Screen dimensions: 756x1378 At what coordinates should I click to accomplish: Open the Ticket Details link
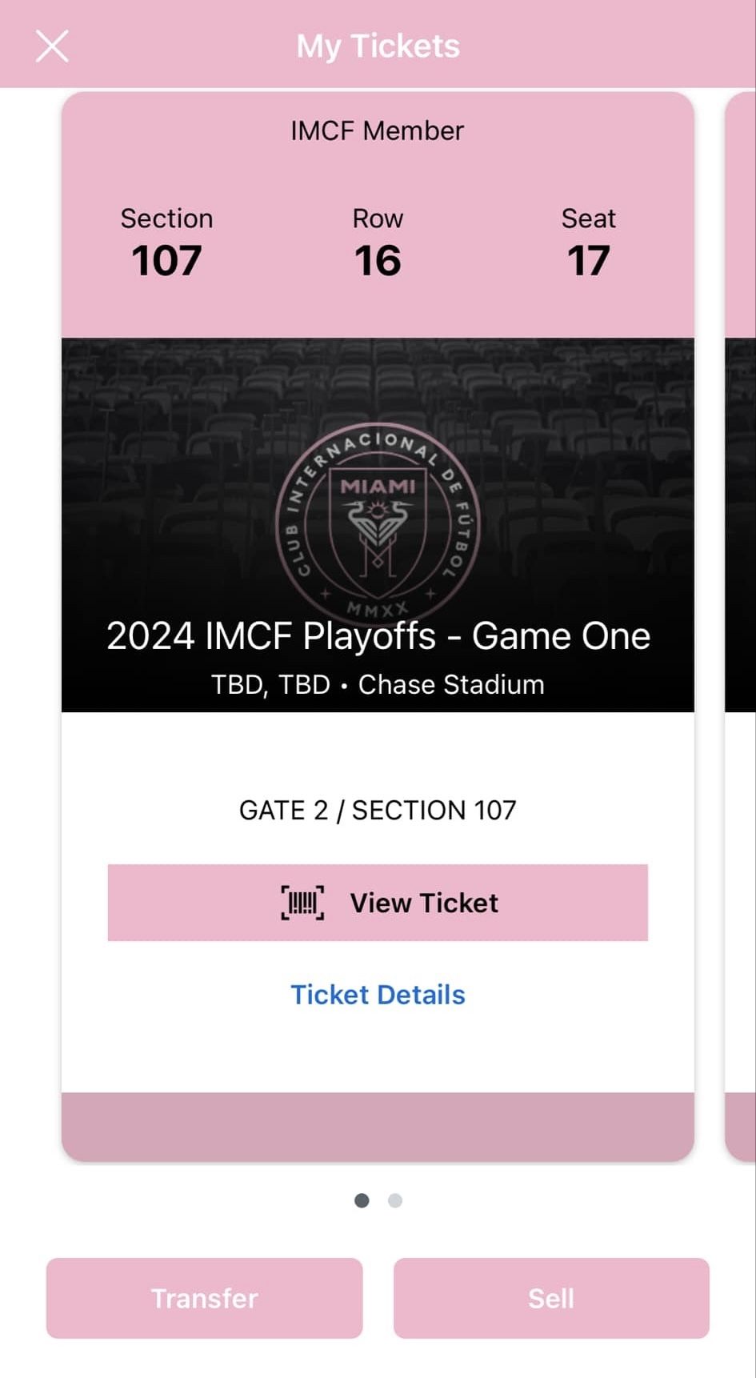point(378,995)
